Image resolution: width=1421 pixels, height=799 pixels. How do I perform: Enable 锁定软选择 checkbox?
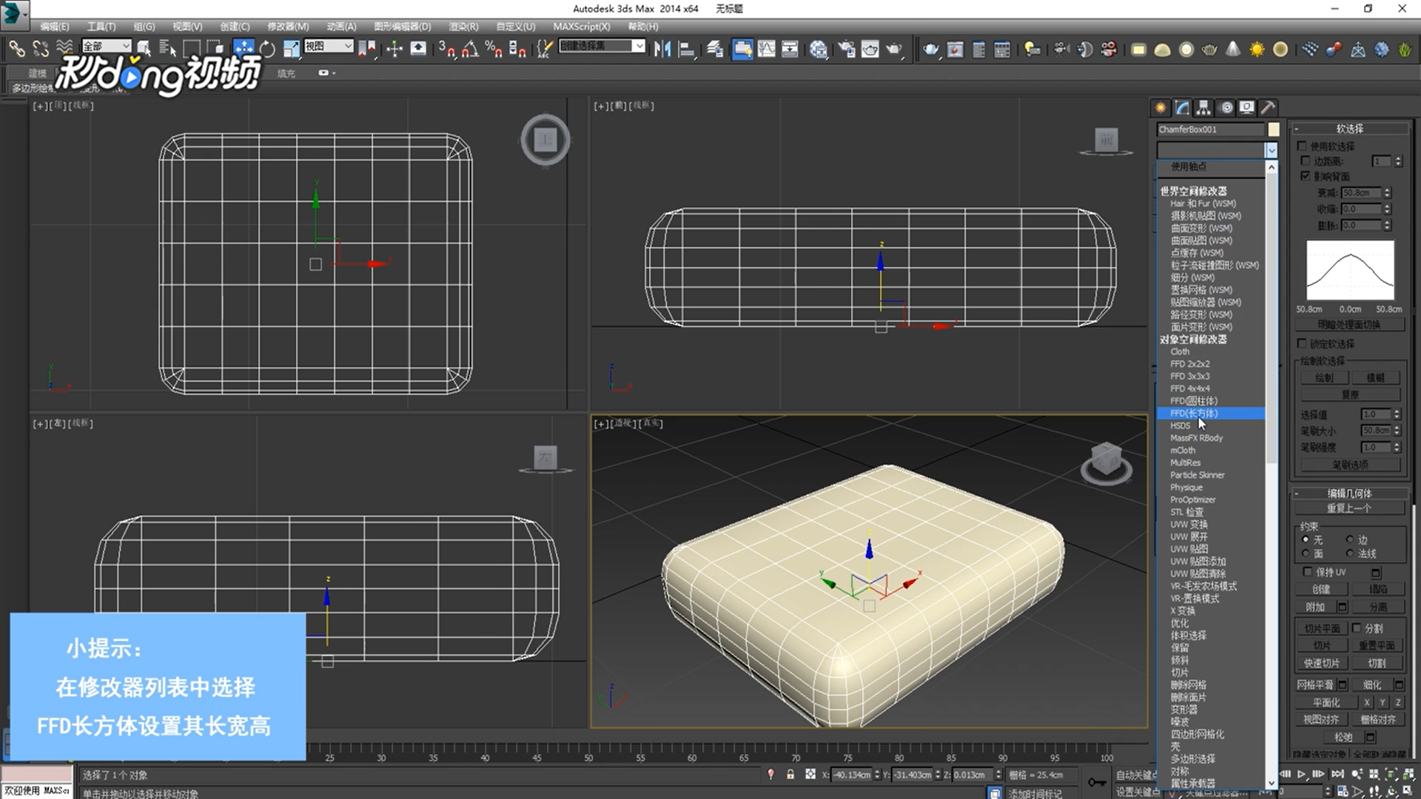[x=1303, y=343]
